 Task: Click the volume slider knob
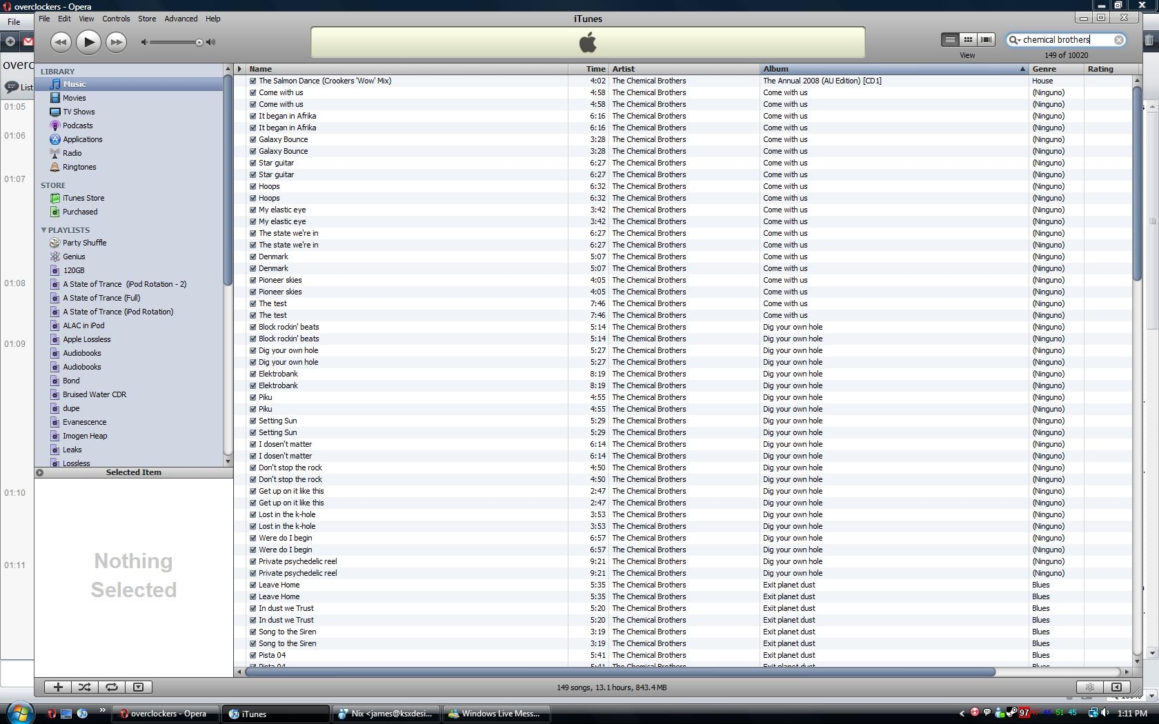coord(199,43)
